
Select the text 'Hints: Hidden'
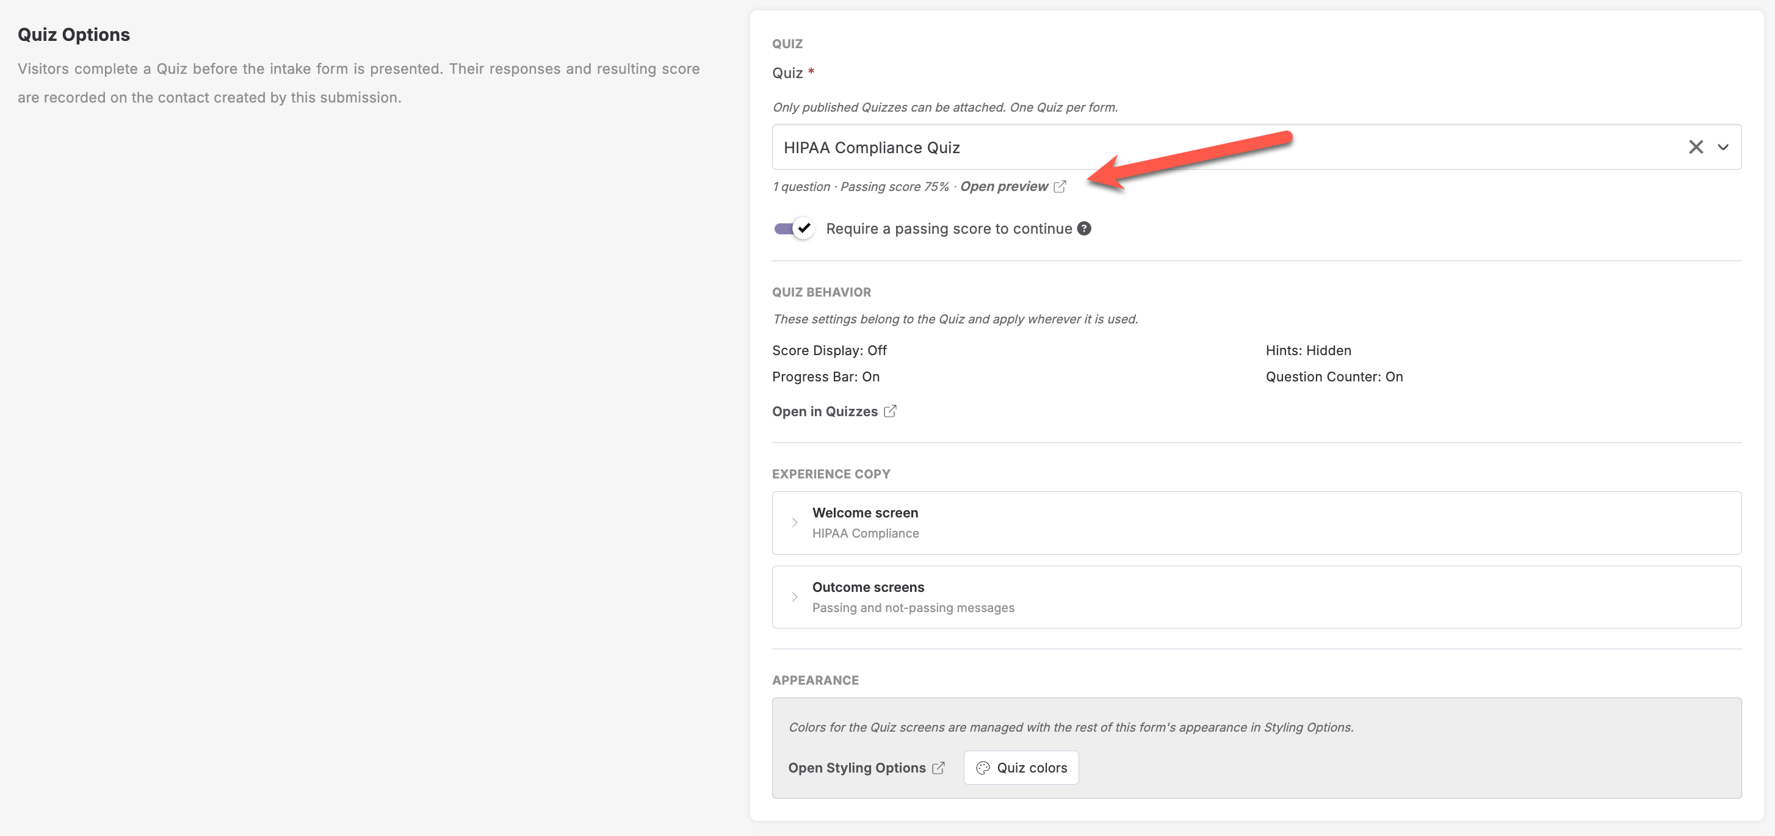1308,350
